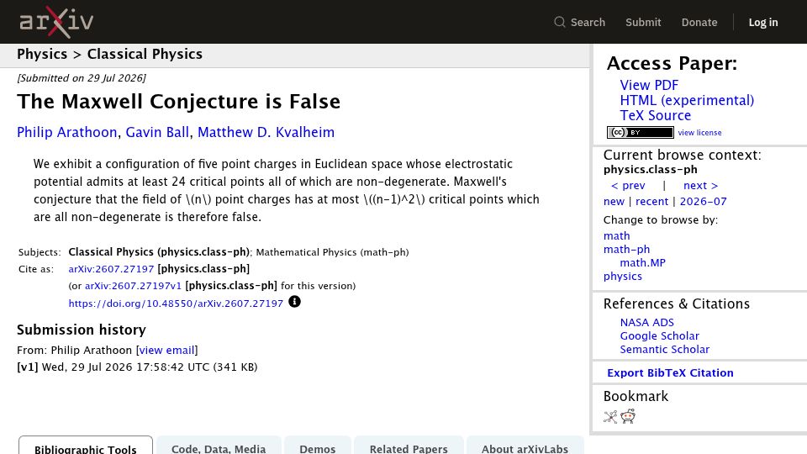Go to the next > paper
Screen dimensions: 807x454
(x=700, y=185)
